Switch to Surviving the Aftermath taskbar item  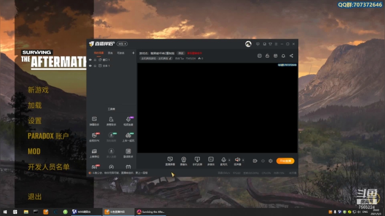[x=150, y=212]
